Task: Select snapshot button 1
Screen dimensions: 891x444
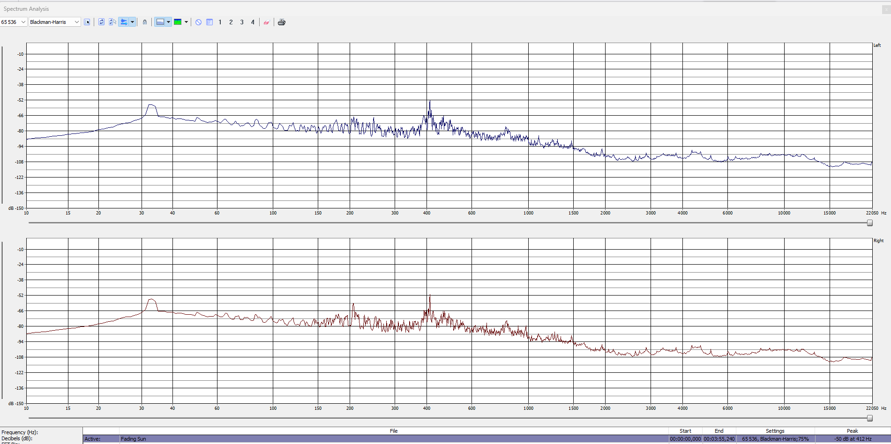Action: 220,22
